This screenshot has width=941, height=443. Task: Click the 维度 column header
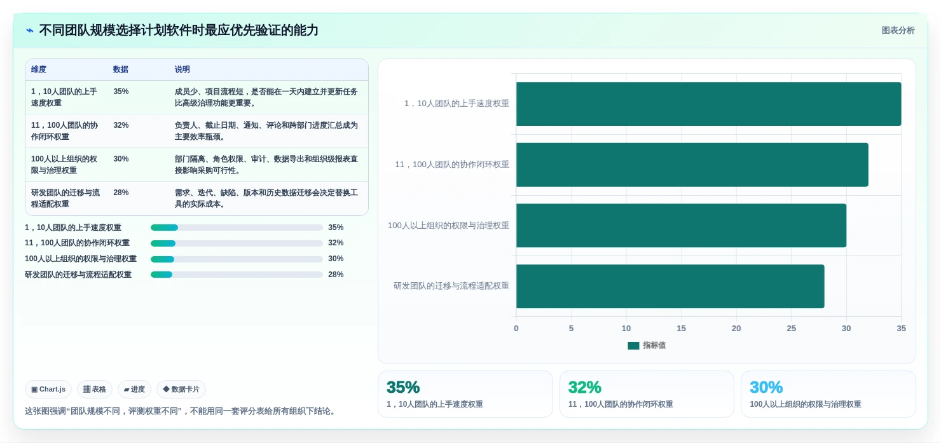[39, 69]
